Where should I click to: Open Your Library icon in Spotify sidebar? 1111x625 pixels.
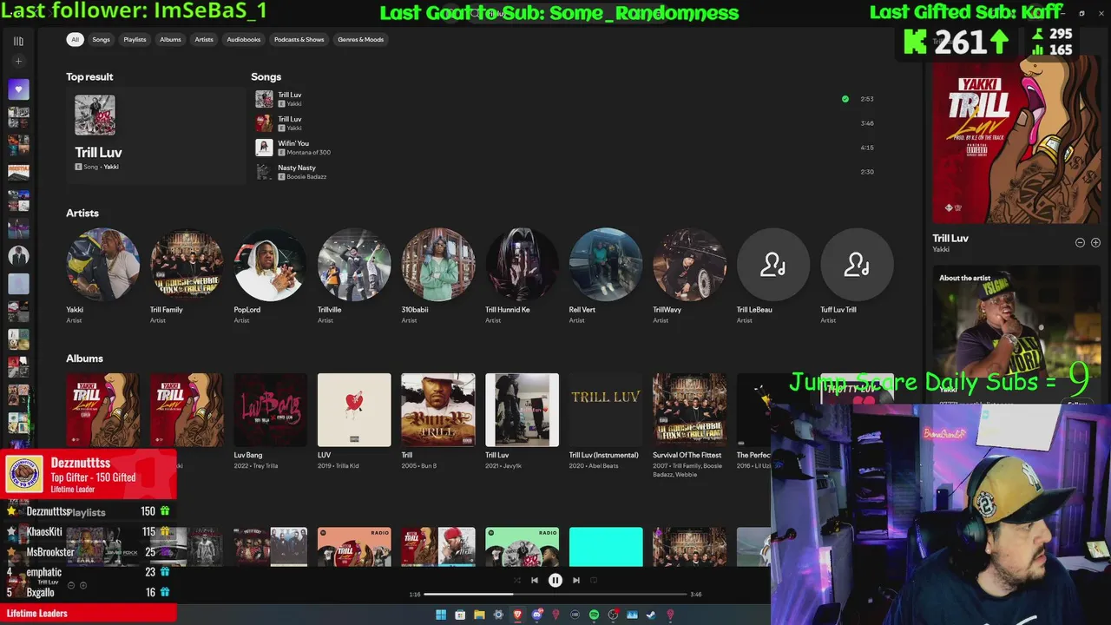(18, 41)
